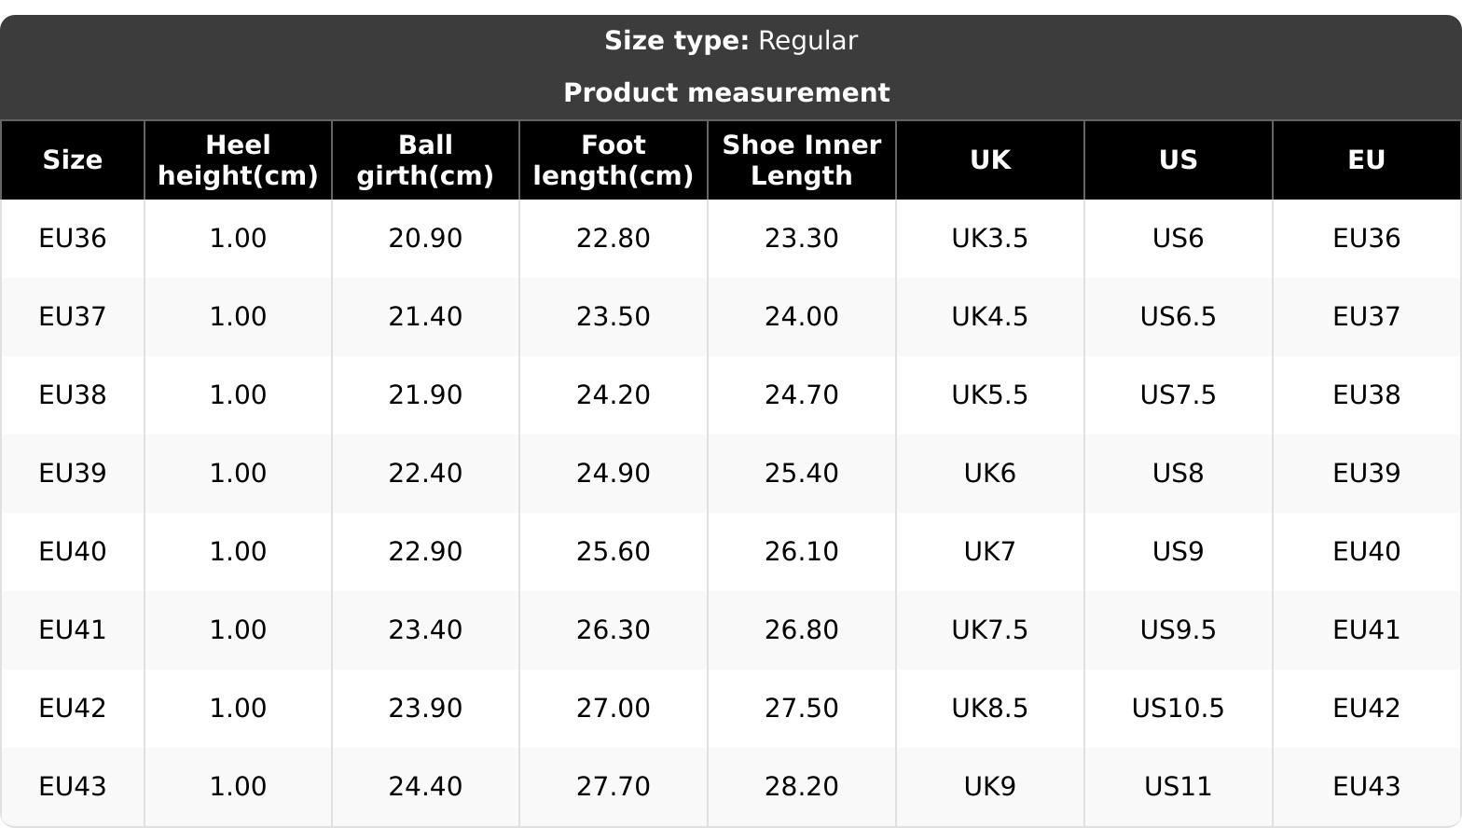The height and width of the screenshot is (828, 1462).
Task: Select the UK column header
Action: 989,160
